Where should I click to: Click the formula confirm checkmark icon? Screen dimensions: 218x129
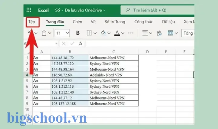(x=72, y=44)
